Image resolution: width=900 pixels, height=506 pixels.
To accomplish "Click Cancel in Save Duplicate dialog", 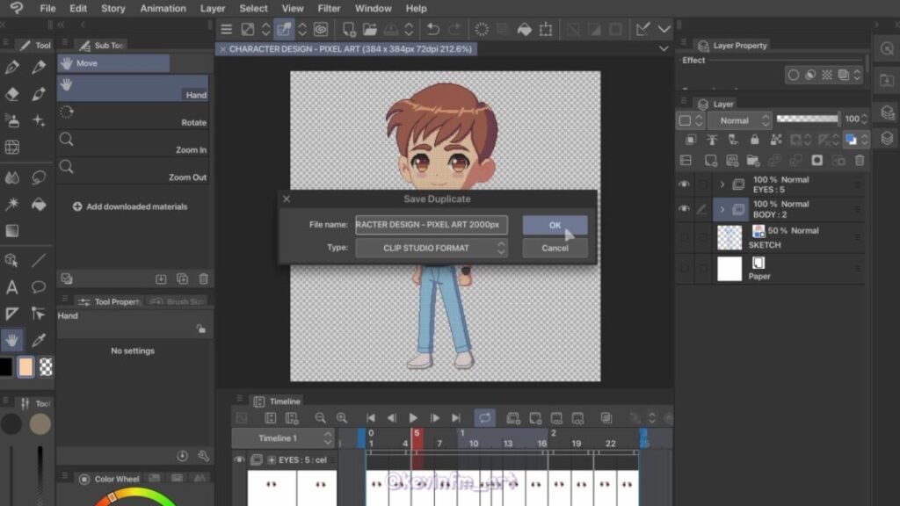I will click(x=555, y=249).
